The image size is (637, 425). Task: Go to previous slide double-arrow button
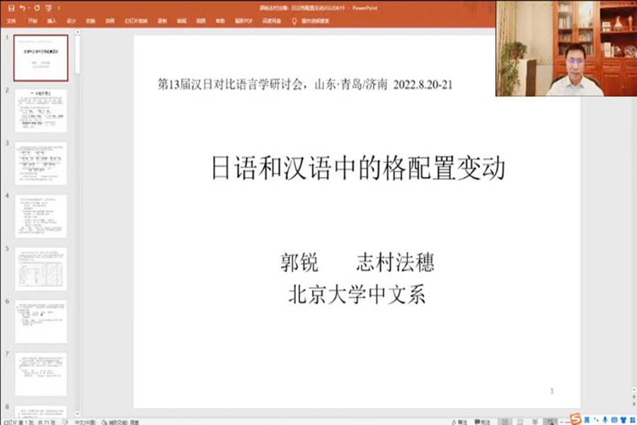tap(633, 397)
